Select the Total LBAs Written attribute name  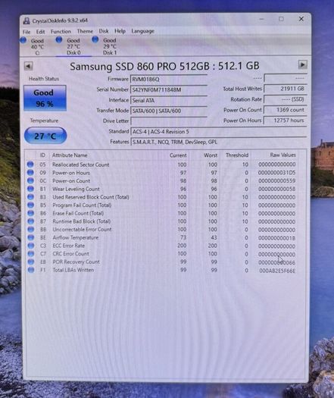(73, 270)
